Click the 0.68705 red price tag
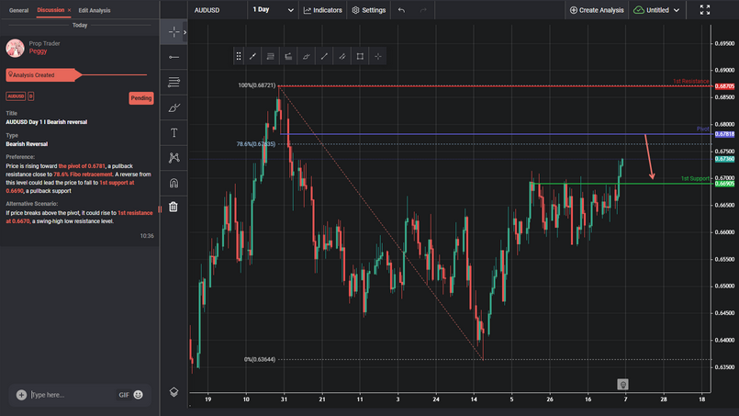Screen dimensions: 739x416 (x=724, y=86)
